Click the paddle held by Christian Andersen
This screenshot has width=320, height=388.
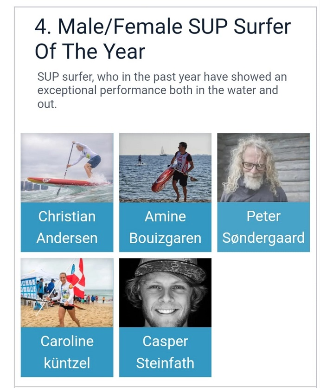click(x=65, y=167)
